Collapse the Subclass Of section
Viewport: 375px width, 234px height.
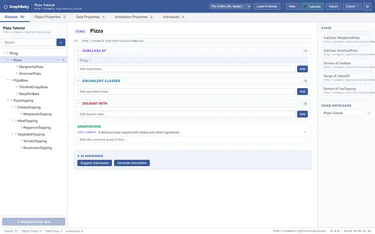pos(78,51)
